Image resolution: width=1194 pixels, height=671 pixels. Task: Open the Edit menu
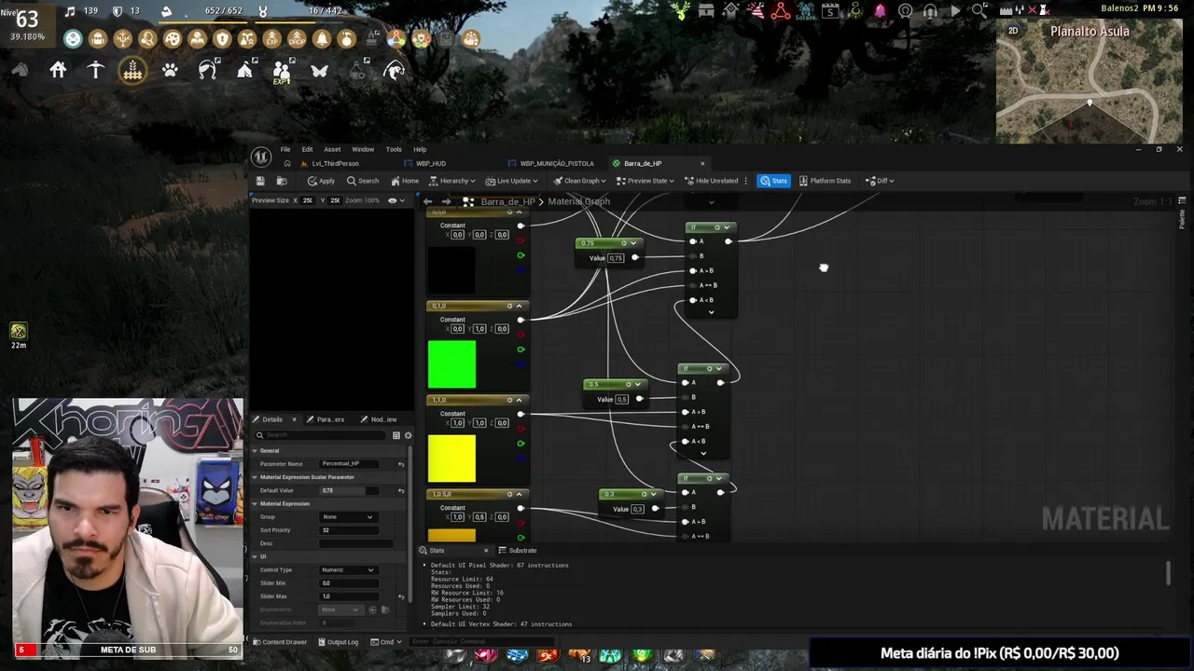click(x=307, y=149)
